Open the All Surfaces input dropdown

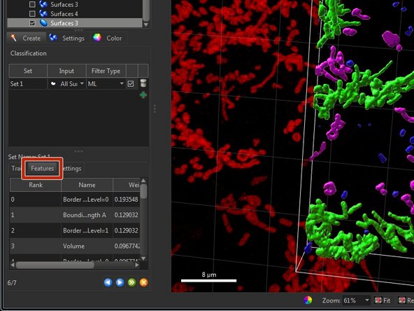[67, 84]
